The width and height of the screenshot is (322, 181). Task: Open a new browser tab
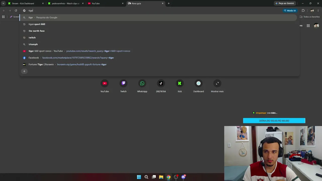click(169, 4)
